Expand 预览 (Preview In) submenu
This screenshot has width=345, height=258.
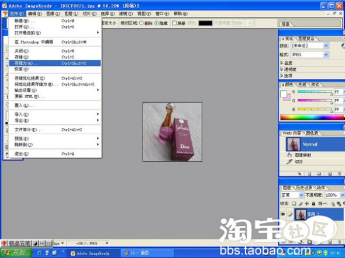(55, 138)
